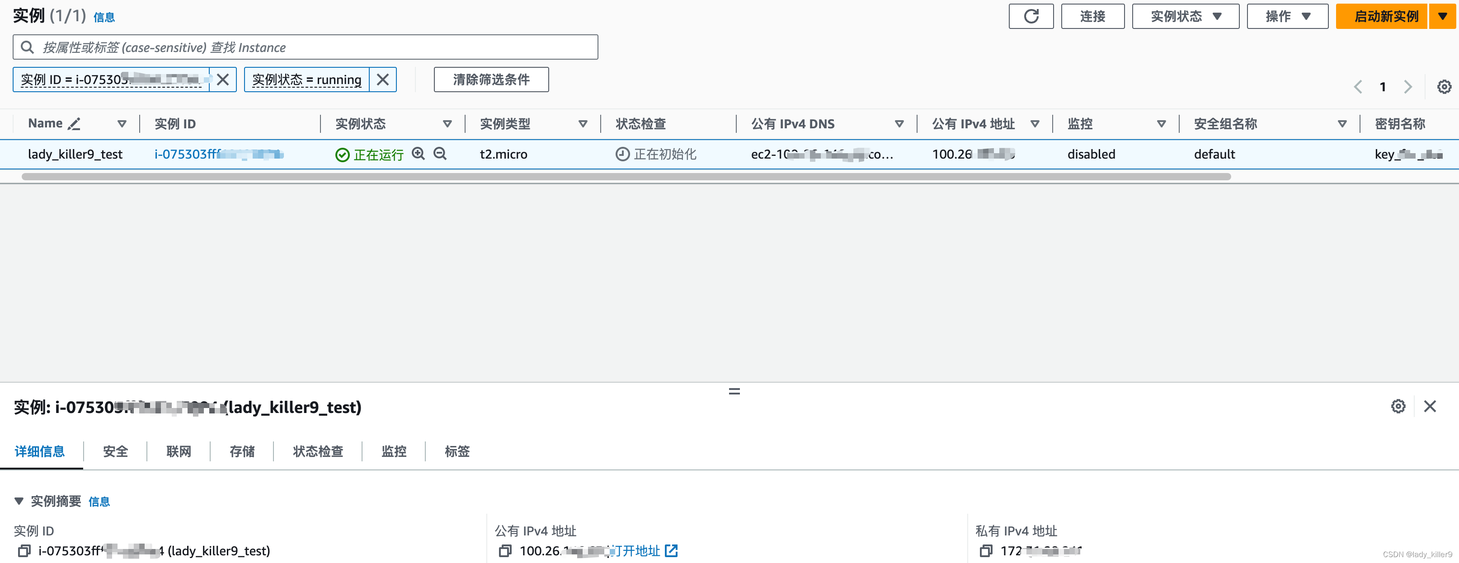Viewport: 1459px width, 563px height.
Task: Copy the public IPv4 address
Action: click(x=505, y=550)
